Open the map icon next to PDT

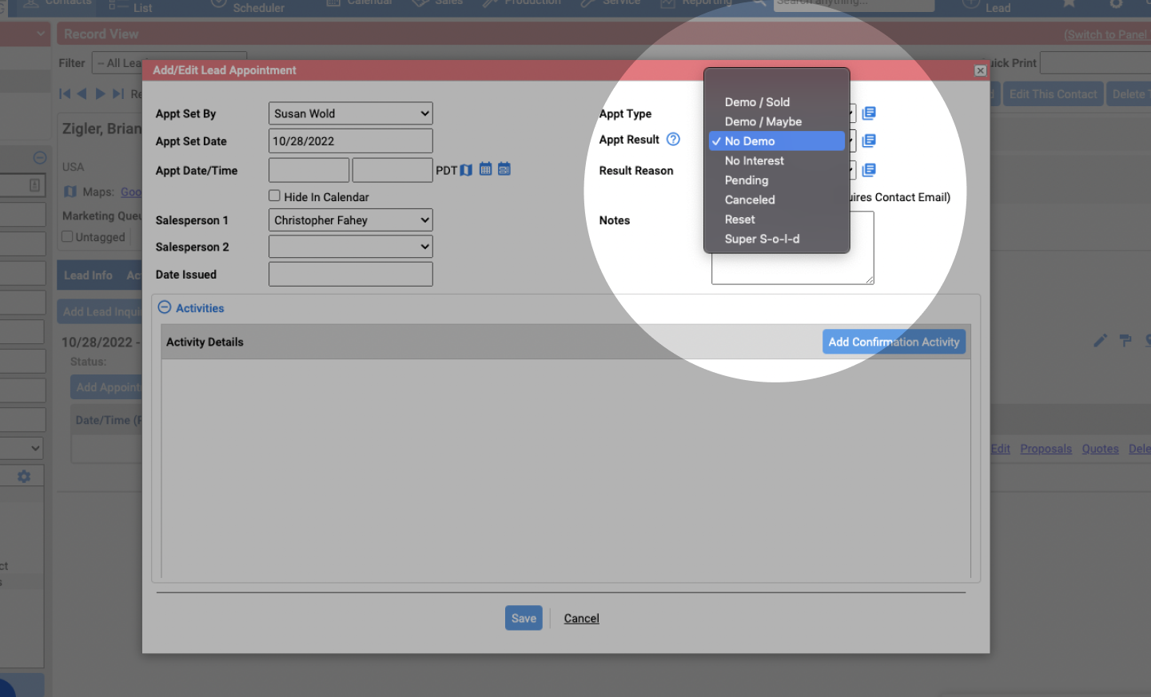pyautogui.click(x=466, y=170)
